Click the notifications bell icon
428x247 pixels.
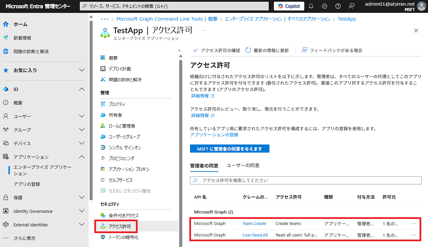pyautogui.click(x=311, y=6)
